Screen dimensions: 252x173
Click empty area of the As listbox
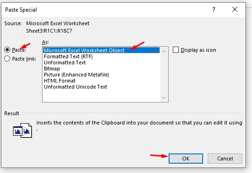click(x=101, y=96)
